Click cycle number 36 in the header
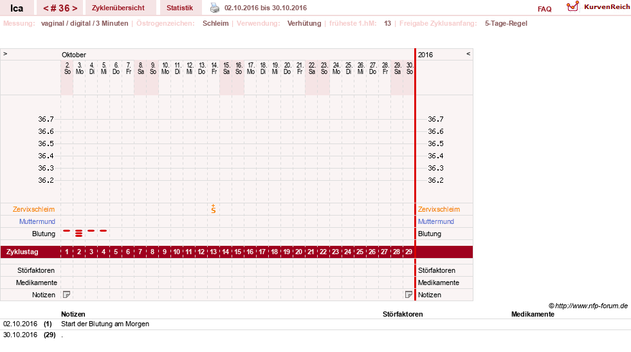This screenshot has height=352, width=631. [60, 8]
